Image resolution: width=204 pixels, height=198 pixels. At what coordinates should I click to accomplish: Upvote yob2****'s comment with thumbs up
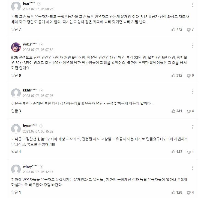[x=173, y=75]
